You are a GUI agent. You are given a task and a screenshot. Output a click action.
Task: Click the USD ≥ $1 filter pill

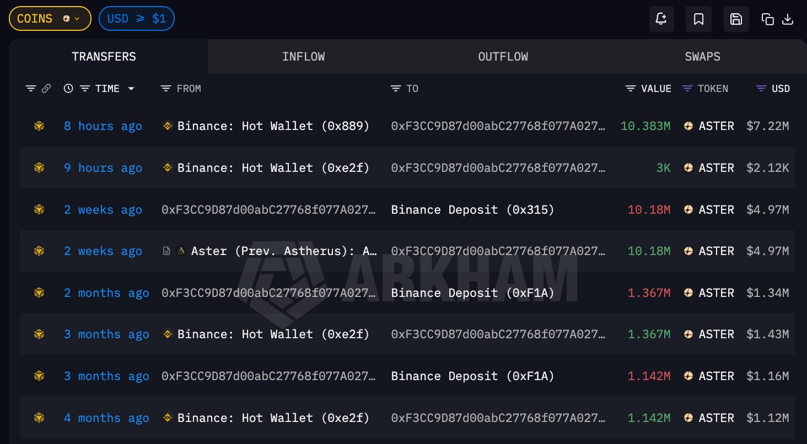[137, 19]
